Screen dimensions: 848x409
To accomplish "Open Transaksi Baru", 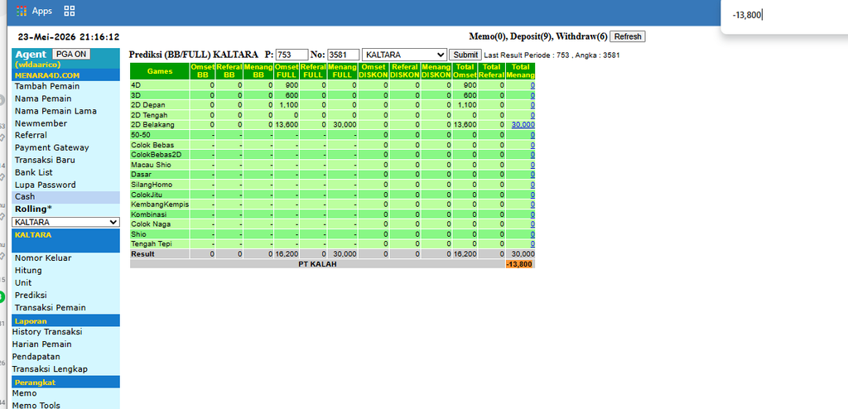I will point(45,160).
